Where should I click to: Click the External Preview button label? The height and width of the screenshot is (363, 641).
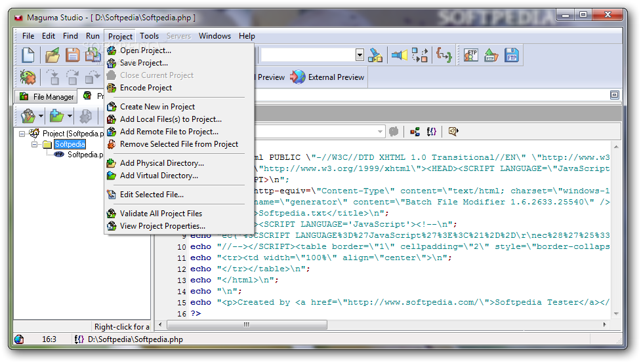(336, 77)
